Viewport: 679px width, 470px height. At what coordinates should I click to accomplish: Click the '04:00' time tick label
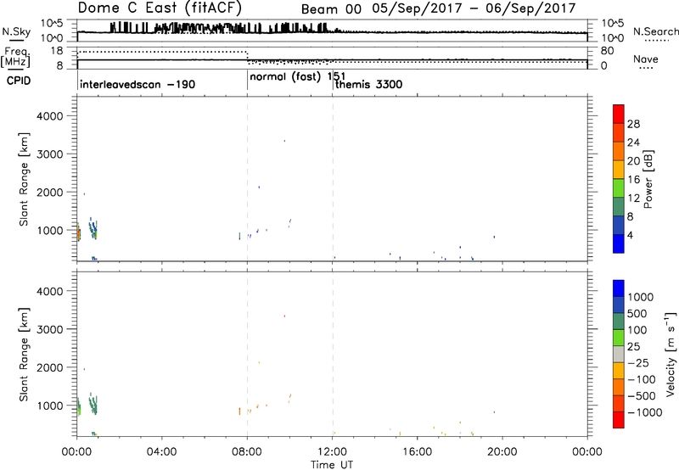click(x=161, y=452)
